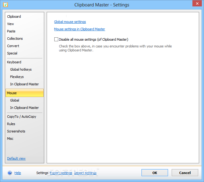
Task: Go to Collections settings
Action: (x=15, y=39)
